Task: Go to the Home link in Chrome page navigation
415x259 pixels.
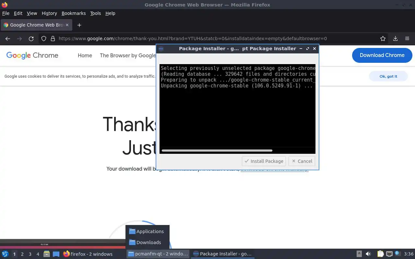Action: point(85,55)
